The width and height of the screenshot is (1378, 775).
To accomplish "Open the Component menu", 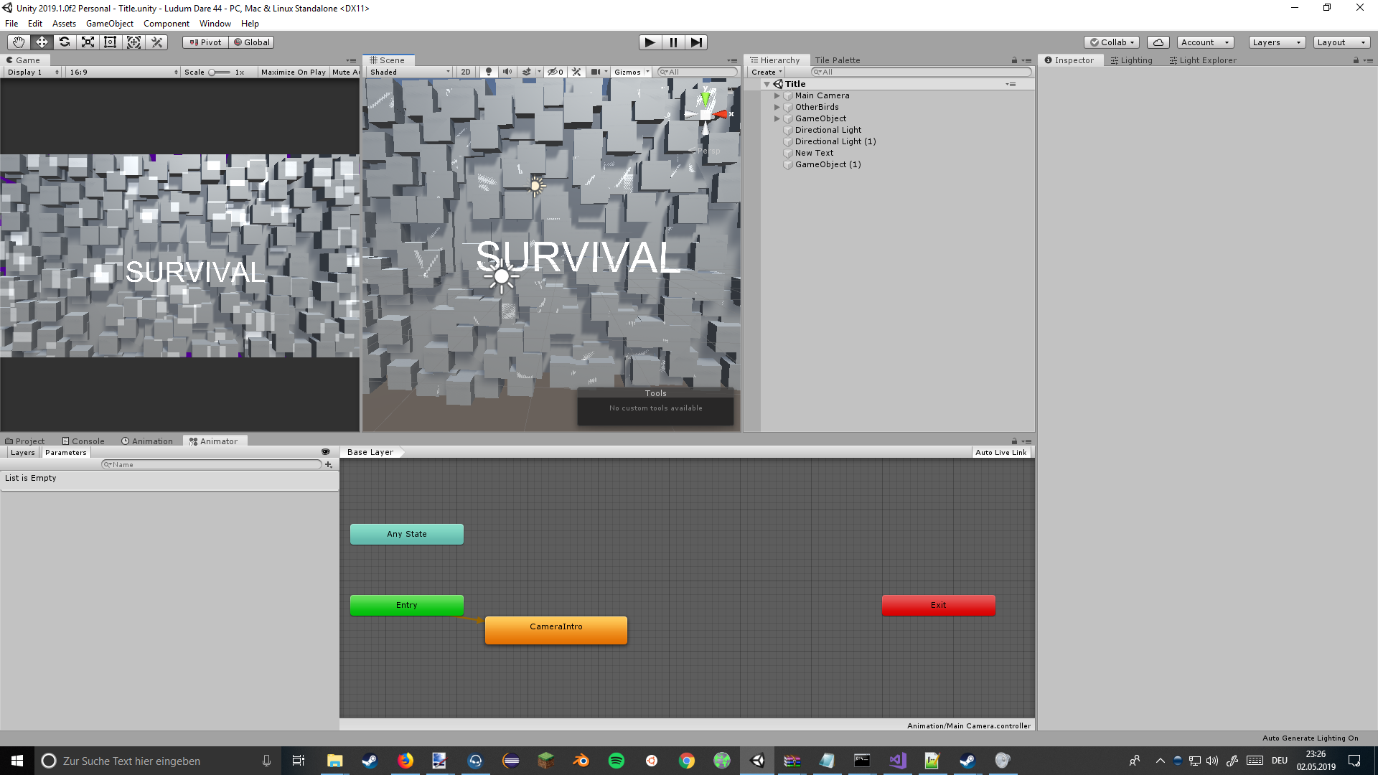I will point(167,24).
